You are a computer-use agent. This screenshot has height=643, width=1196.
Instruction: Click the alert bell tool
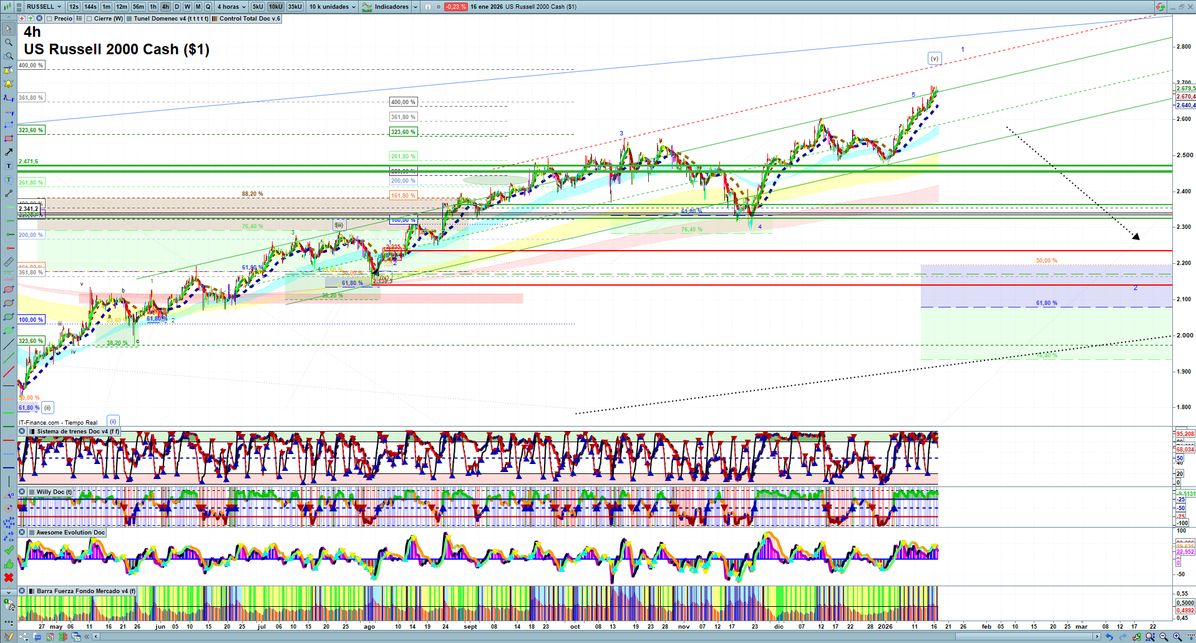click(9, 84)
